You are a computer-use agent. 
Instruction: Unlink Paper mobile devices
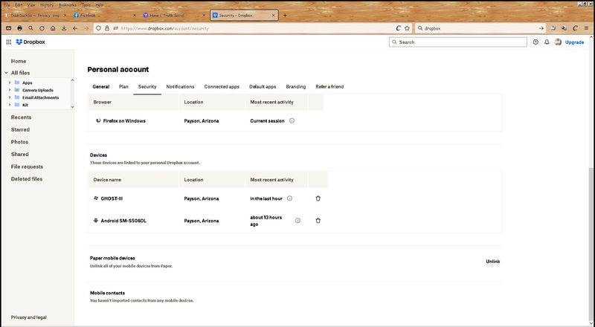pos(492,262)
